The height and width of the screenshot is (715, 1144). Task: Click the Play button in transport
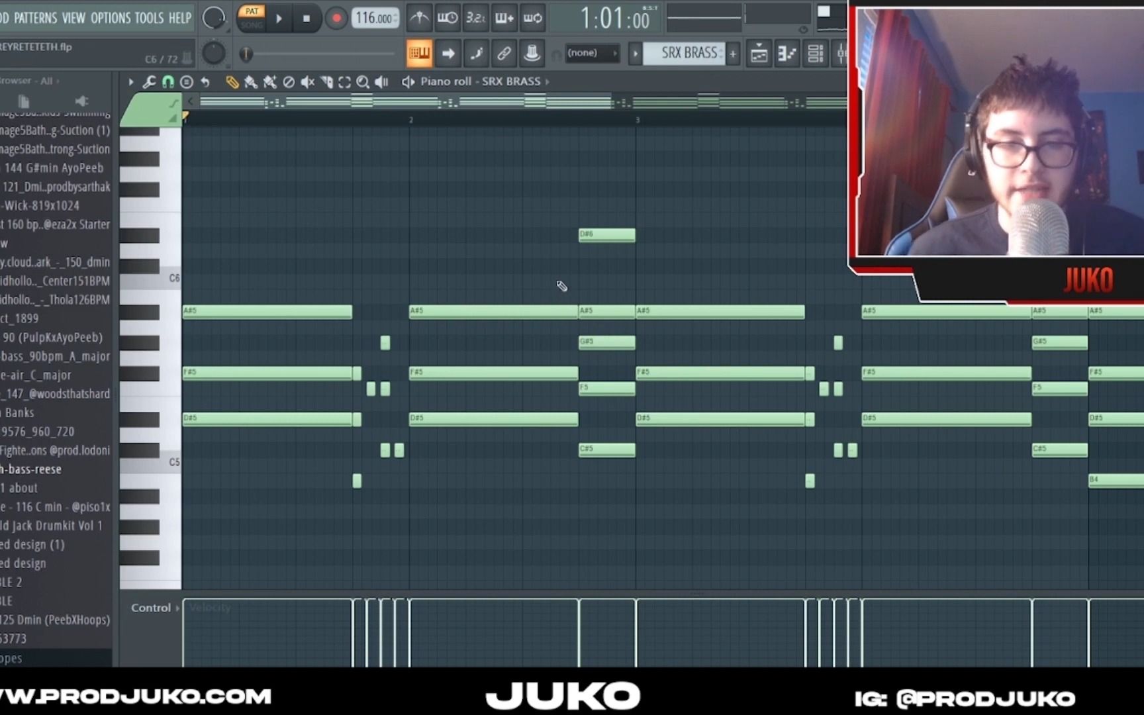point(279,19)
